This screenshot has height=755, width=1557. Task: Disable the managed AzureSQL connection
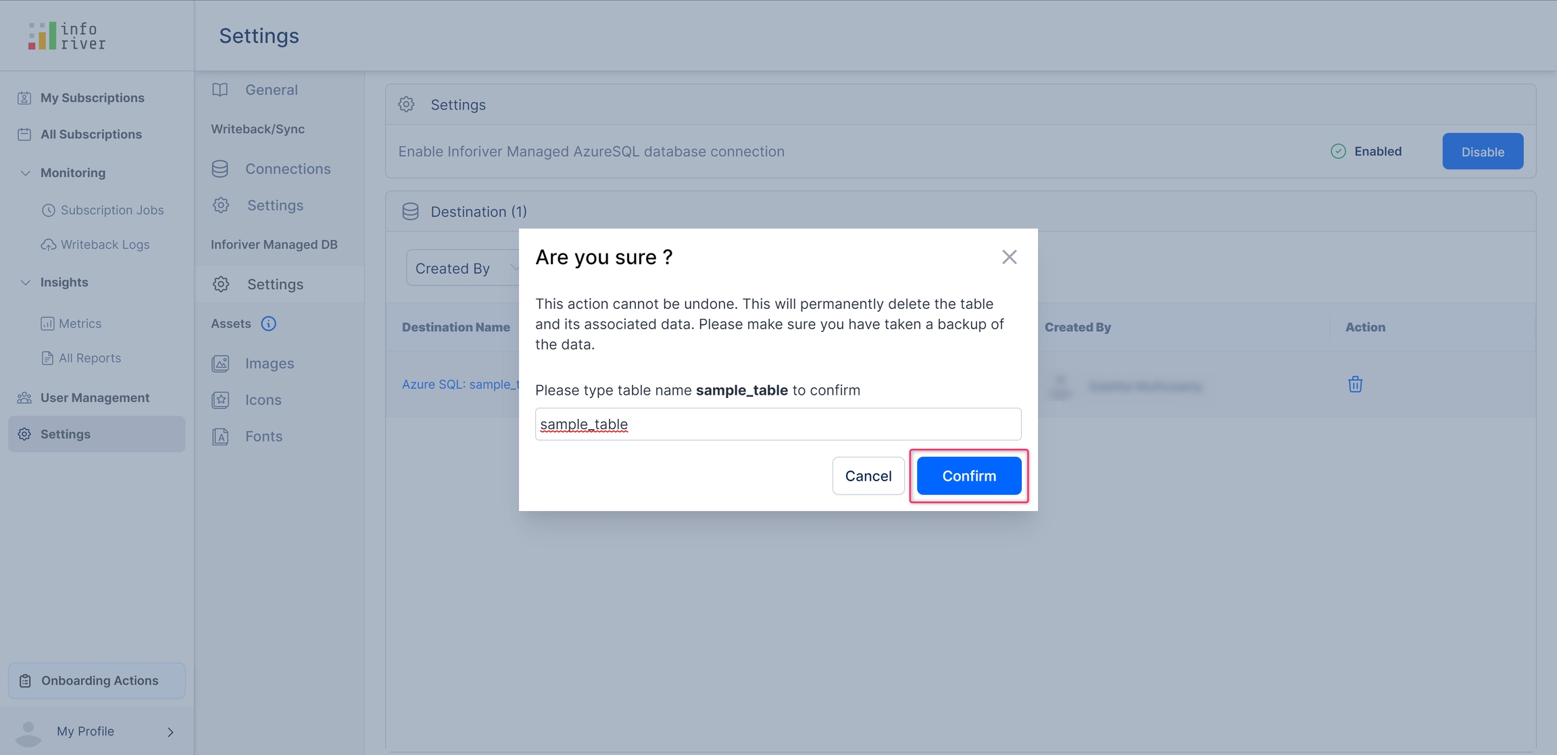(1482, 151)
